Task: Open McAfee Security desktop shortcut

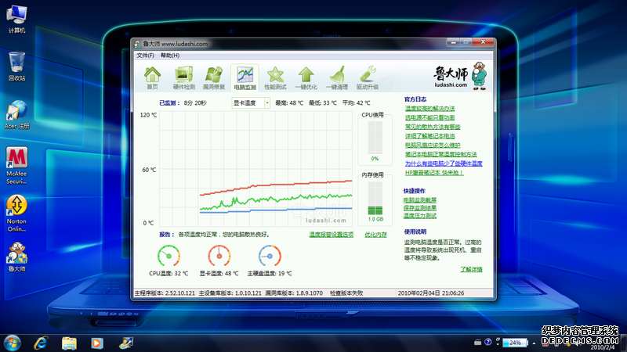Action: tap(16, 165)
